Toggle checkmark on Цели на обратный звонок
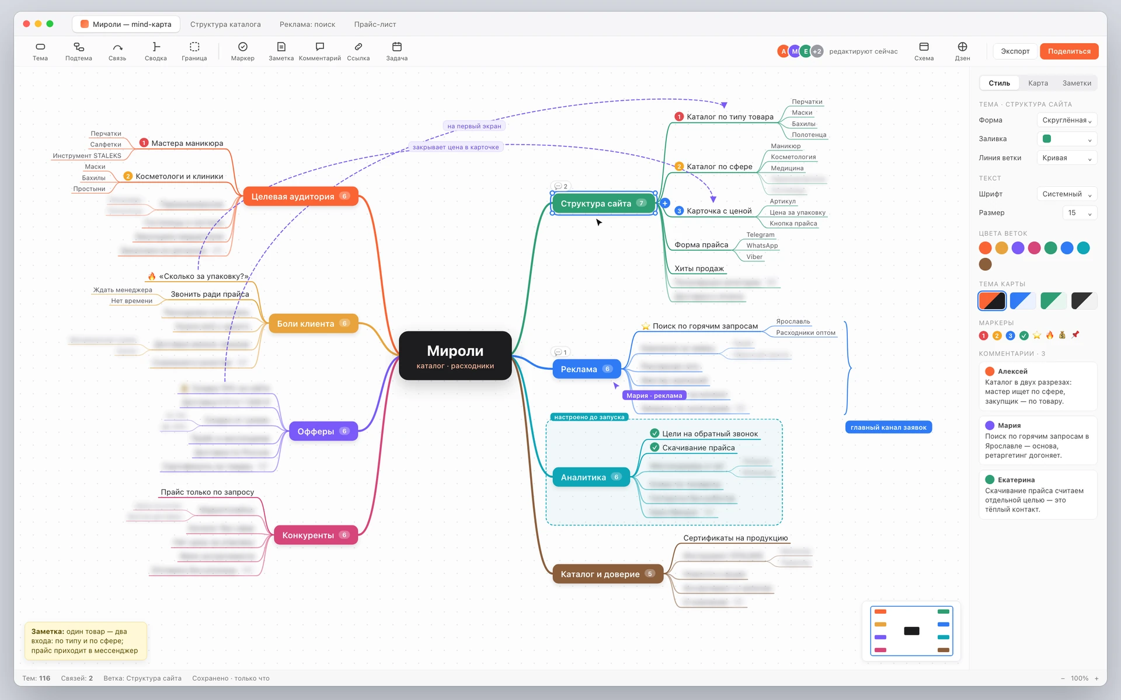 pos(655,433)
